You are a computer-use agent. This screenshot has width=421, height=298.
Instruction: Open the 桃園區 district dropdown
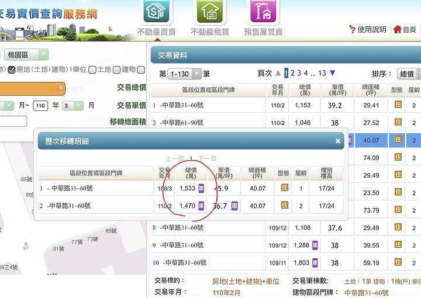(26, 55)
